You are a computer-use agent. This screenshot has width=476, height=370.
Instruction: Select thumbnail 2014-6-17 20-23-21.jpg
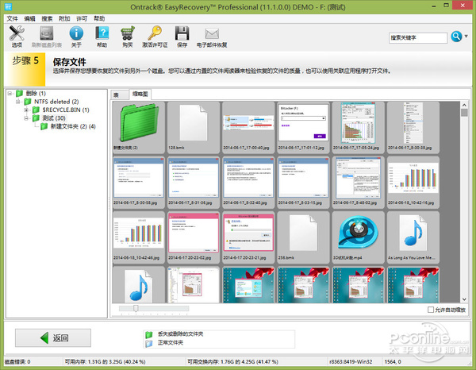pyautogui.click(x=248, y=237)
